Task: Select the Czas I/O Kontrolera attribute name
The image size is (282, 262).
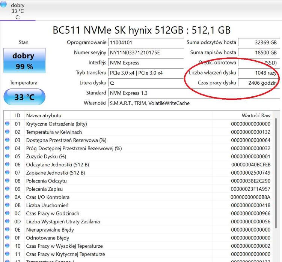Action: (48, 197)
